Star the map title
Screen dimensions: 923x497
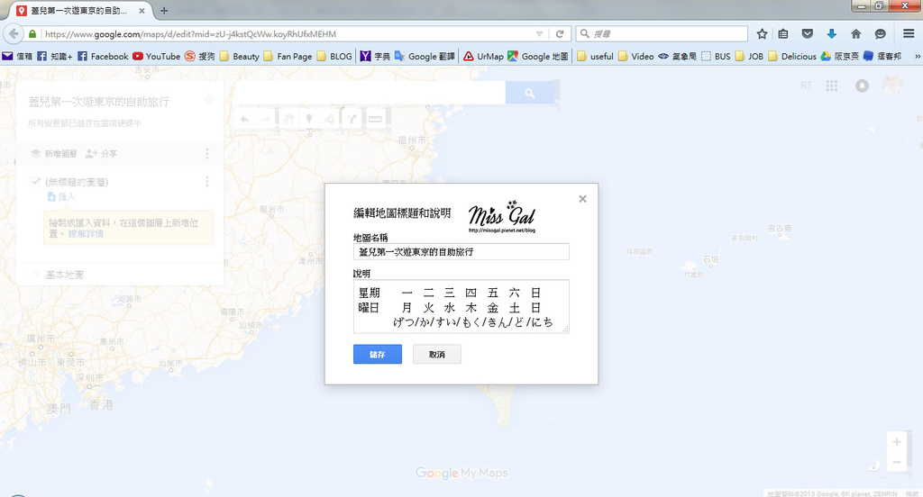point(208,100)
